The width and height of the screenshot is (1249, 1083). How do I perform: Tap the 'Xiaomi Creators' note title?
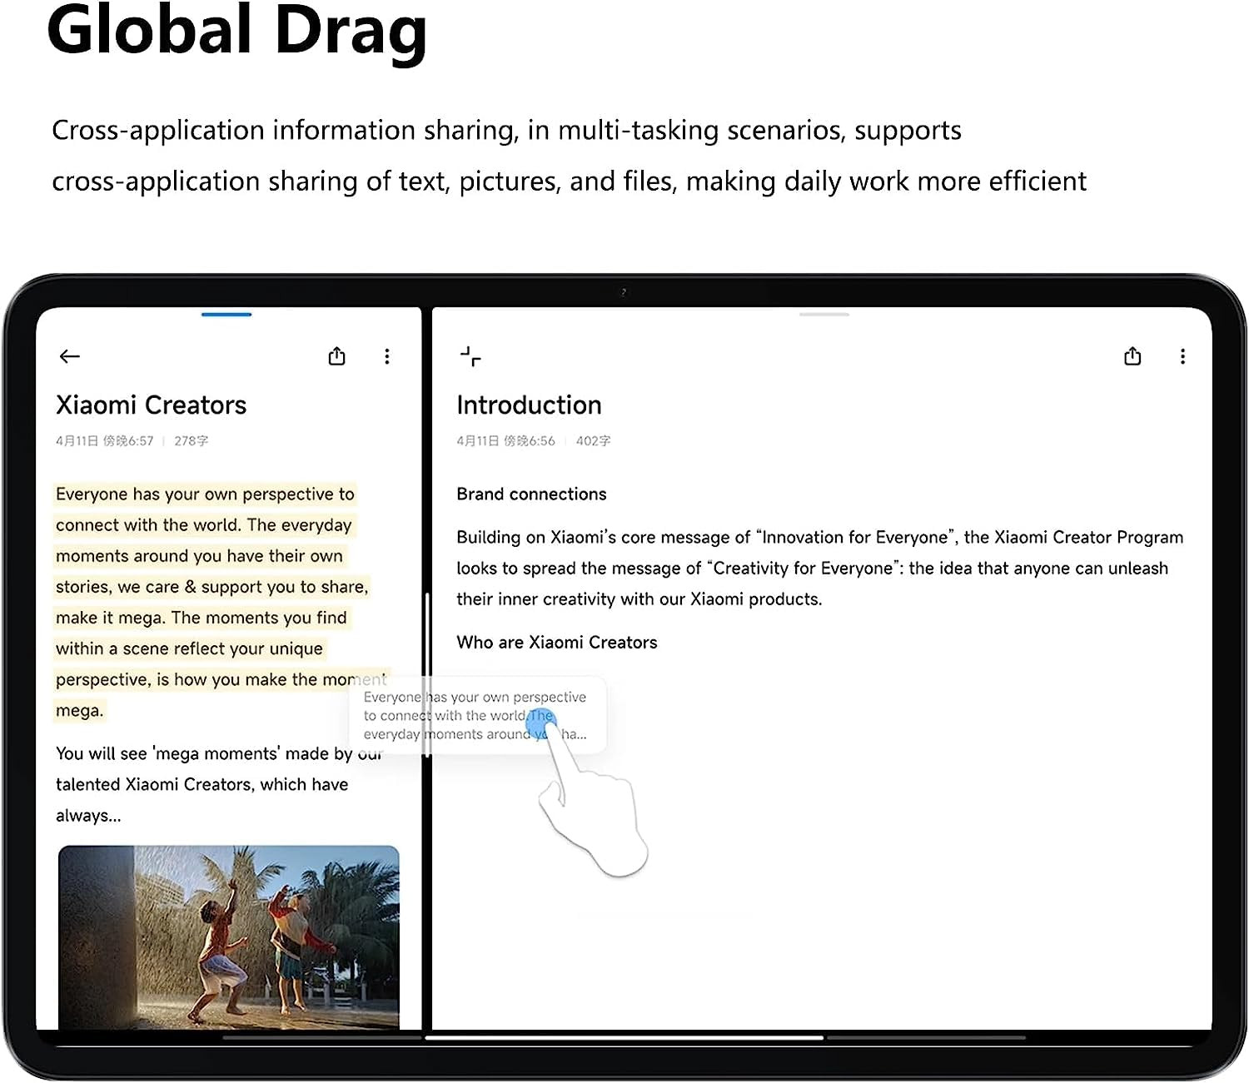click(151, 405)
